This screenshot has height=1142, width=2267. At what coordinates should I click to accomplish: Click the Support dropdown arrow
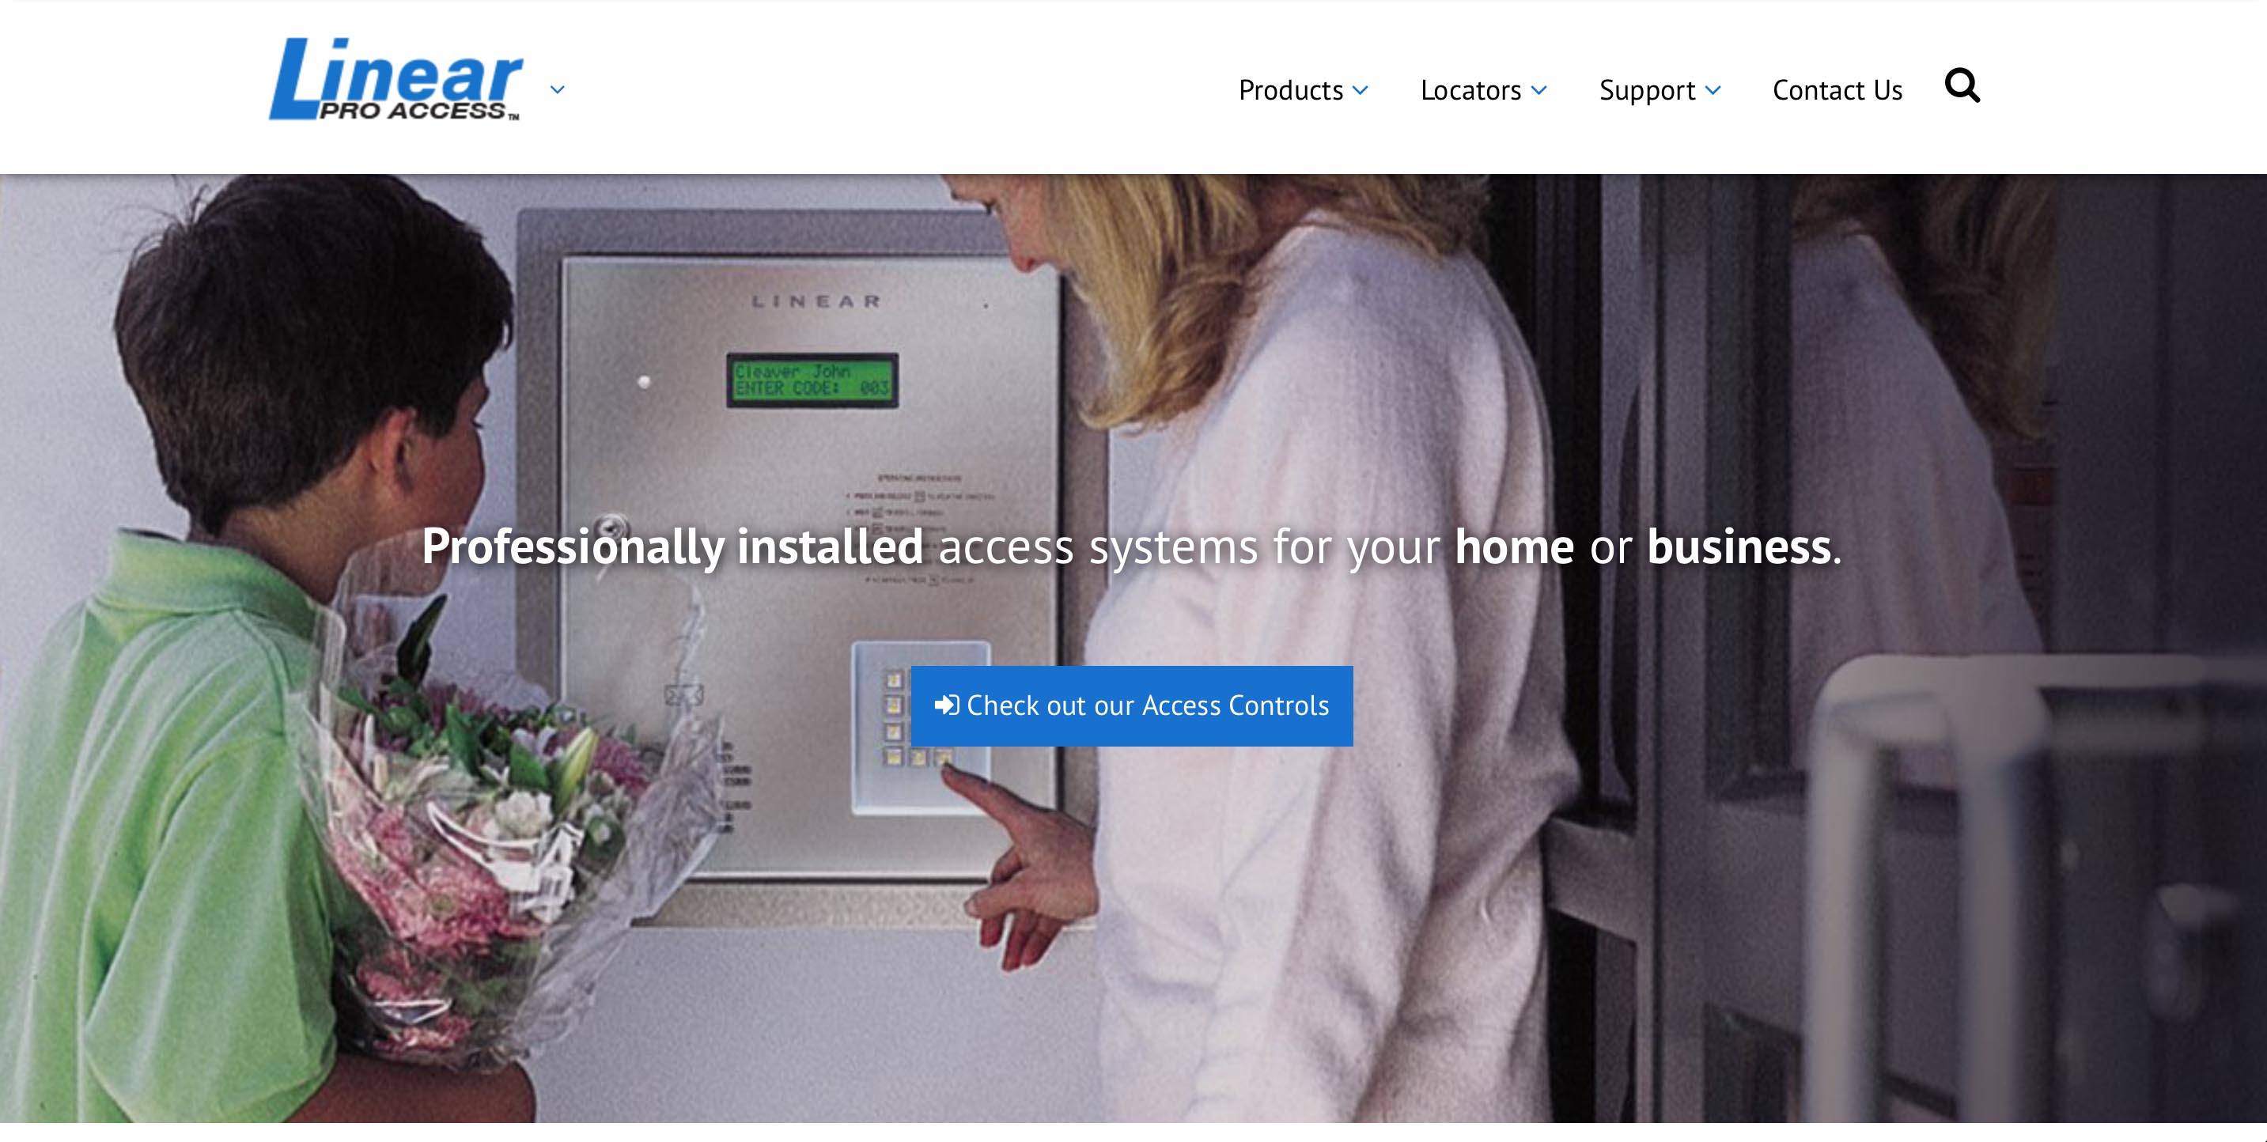tap(1715, 90)
